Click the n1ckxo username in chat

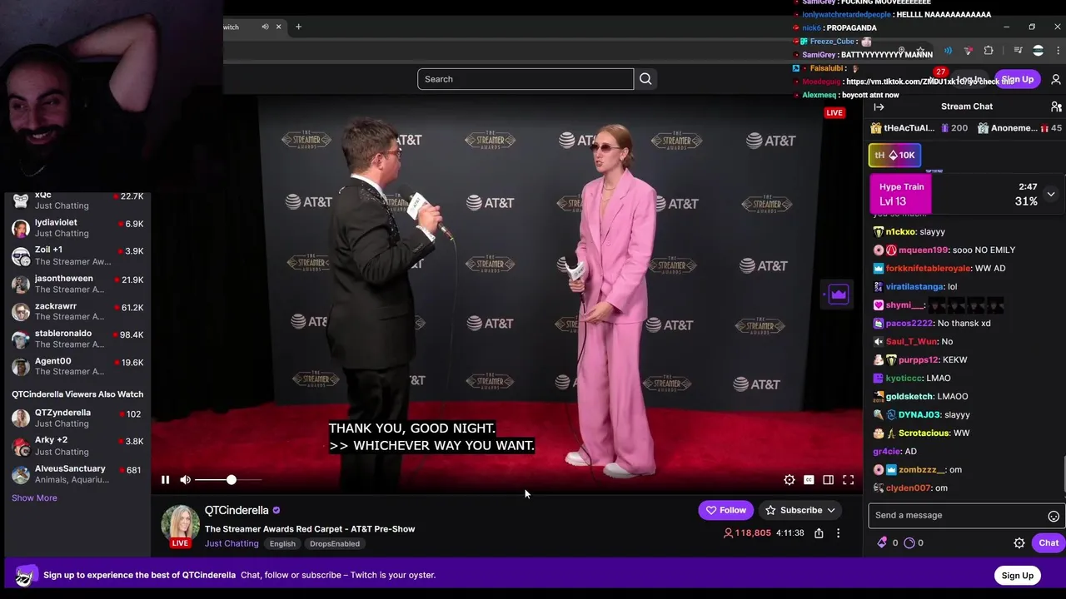[x=899, y=231]
